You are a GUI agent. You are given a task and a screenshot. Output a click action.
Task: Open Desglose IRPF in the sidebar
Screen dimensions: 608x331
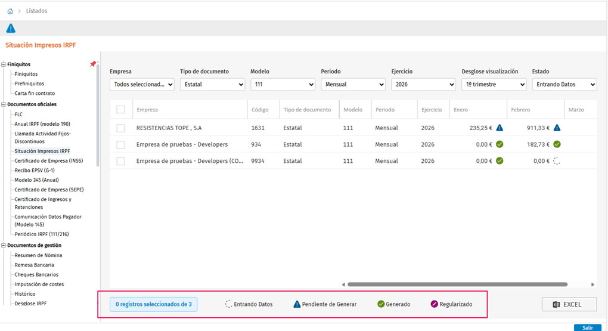(30, 304)
